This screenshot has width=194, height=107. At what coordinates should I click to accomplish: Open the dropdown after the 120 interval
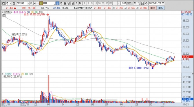point(119,3)
